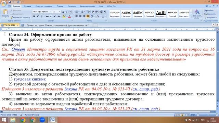Image resolution: width=219 pixels, height=123 pixels.
Task: Open the Найти find dropdown
Action: pyautogui.click(x=209, y=11)
